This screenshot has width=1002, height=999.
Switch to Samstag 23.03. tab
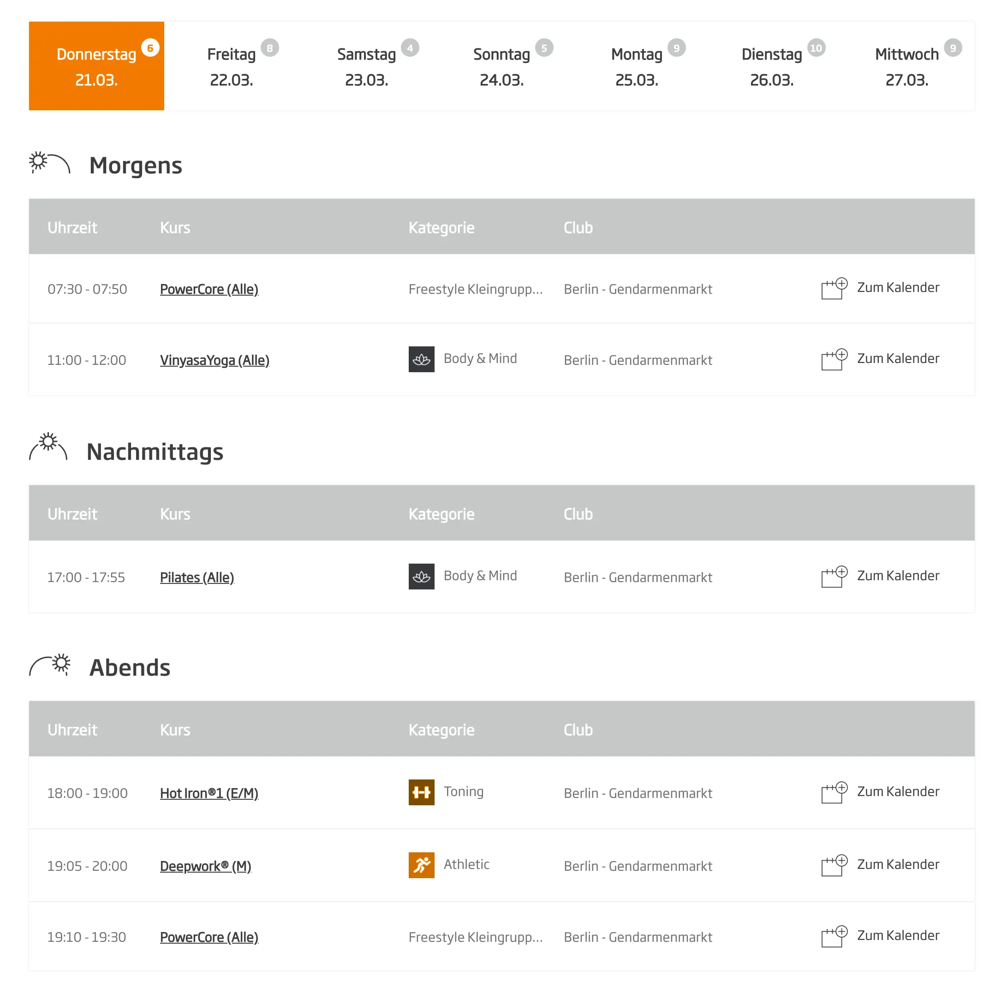click(x=366, y=66)
